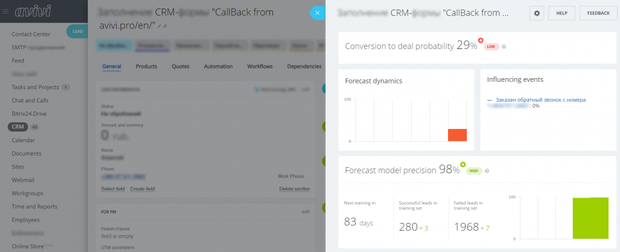Click the green plus icon above 98%
The width and height of the screenshot is (620, 252).
point(463,164)
